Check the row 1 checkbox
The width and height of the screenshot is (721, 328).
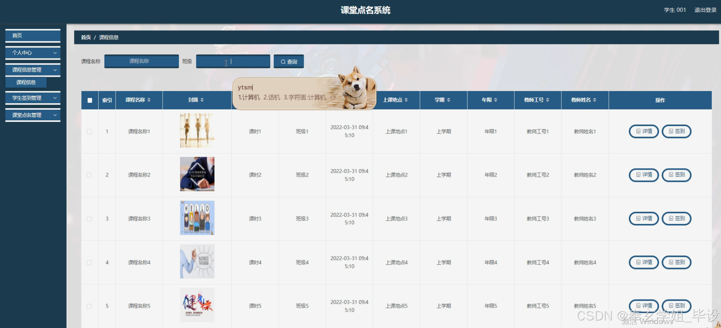(x=89, y=132)
